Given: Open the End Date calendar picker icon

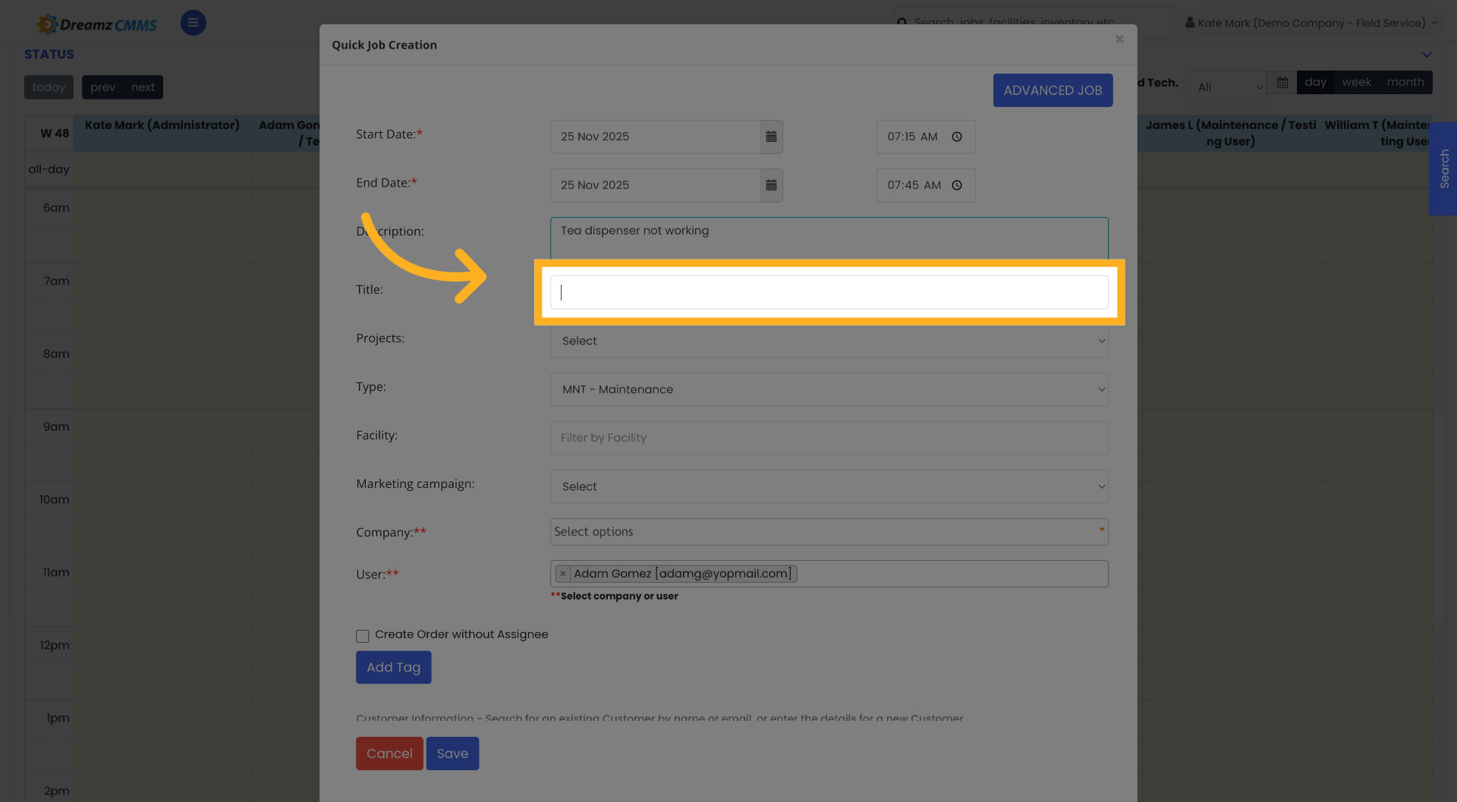Looking at the screenshot, I should click(772, 185).
